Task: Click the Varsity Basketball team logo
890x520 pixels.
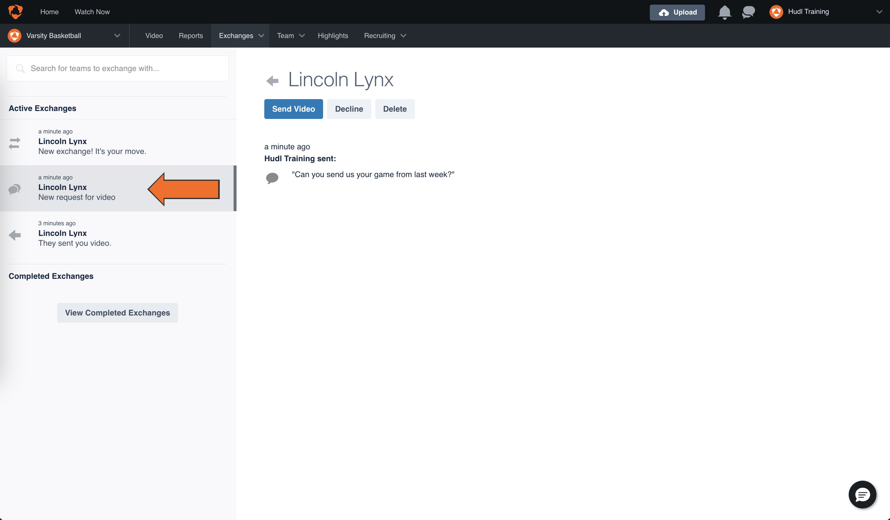Action: pos(15,36)
